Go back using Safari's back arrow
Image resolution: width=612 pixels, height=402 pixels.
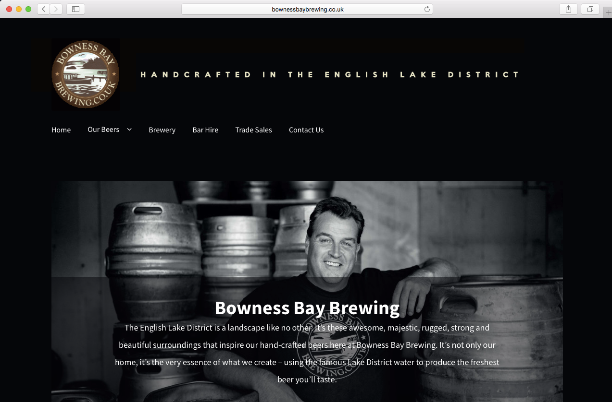tap(43, 9)
